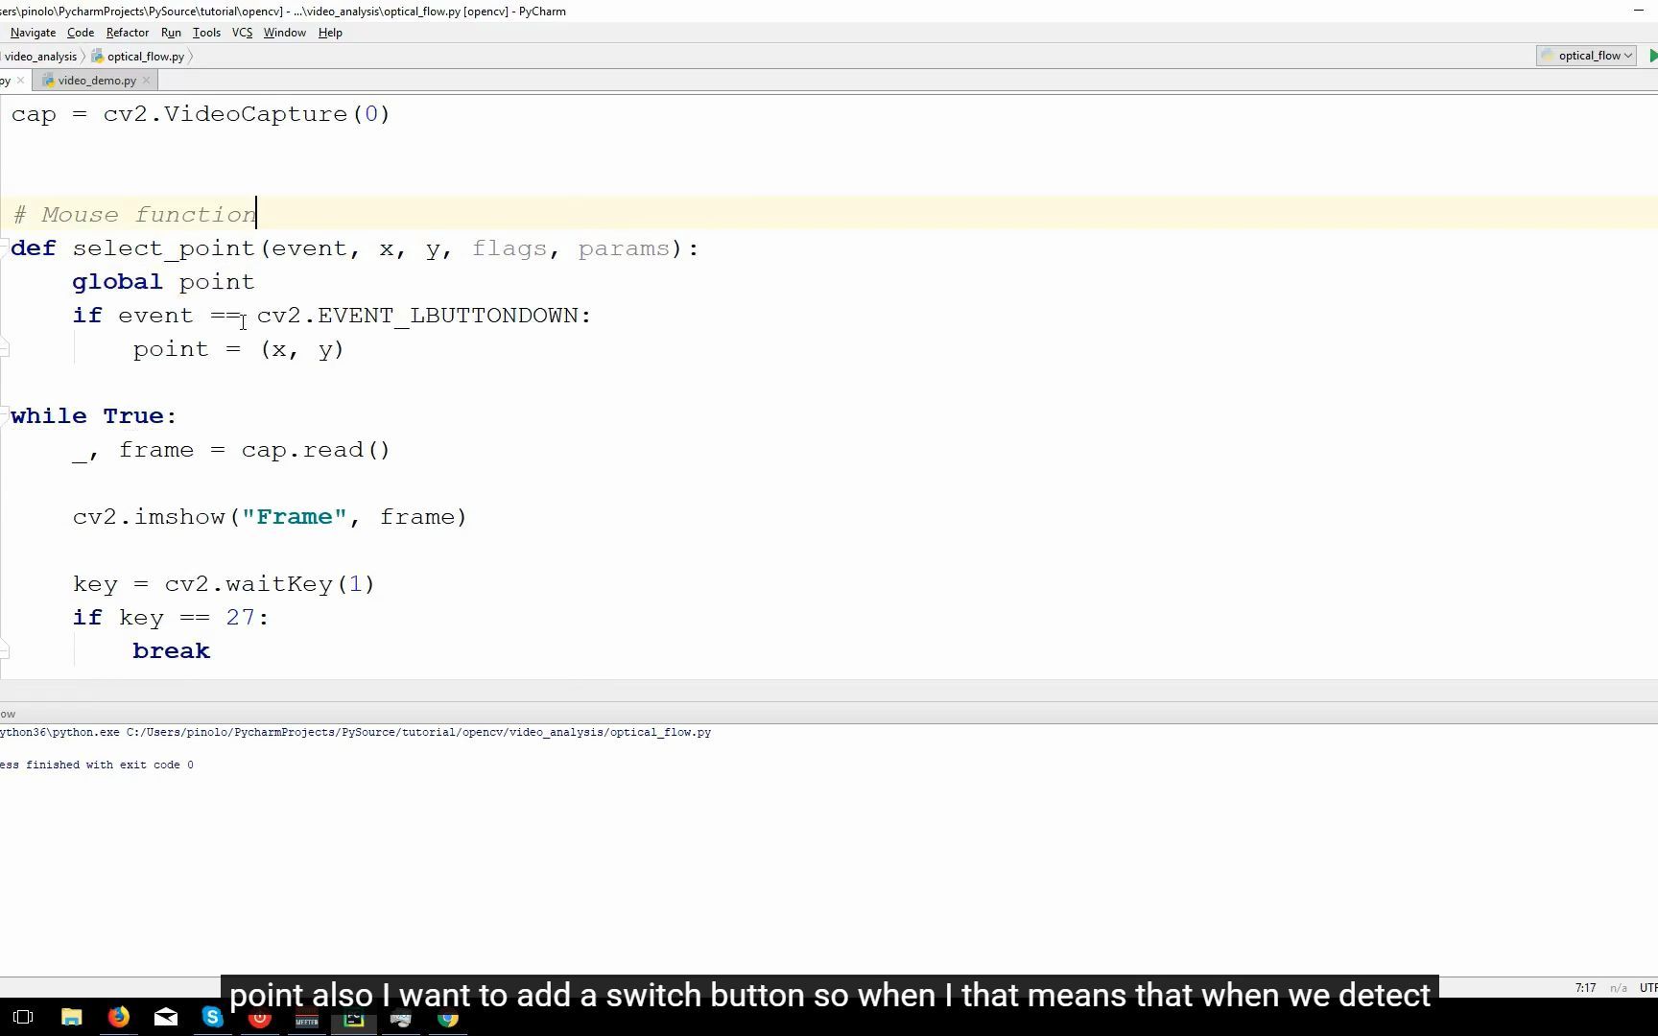The width and height of the screenshot is (1658, 1036).
Task: Launch Google Chrome from the taskbar
Action: (447, 1017)
